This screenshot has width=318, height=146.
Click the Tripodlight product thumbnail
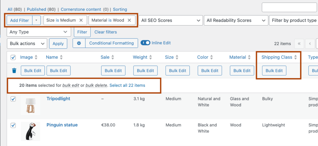click(30, 105)
